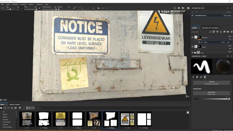Viewport: 233px width, 131px height.
Task: Open Sticker layer blend mode dropdown
Action: 230,46
